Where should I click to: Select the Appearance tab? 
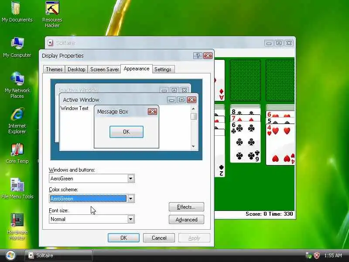point(137,69)
